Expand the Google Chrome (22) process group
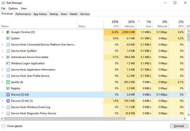This screenshot has height=131, width=190. [x=3, y=32]
